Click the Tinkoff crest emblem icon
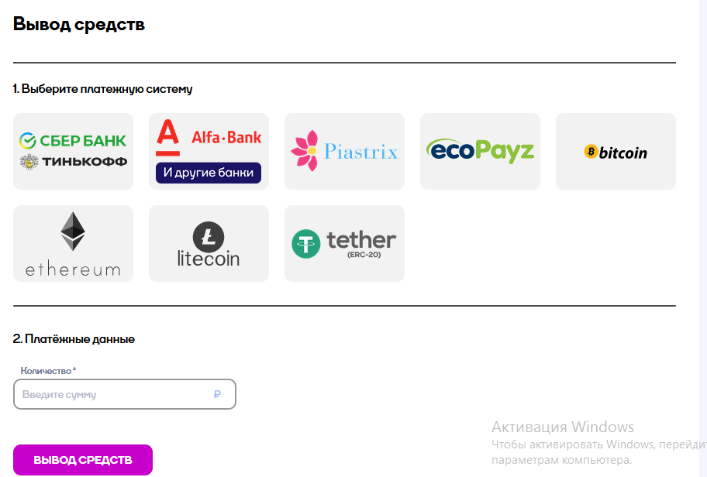707x477 pixels. (x=29, y=161)
